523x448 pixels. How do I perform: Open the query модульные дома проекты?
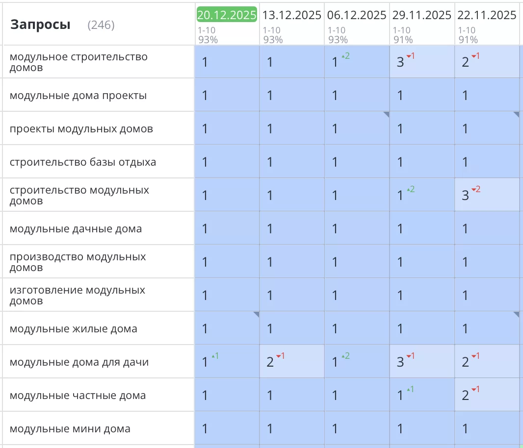click(x=78, y=96)
